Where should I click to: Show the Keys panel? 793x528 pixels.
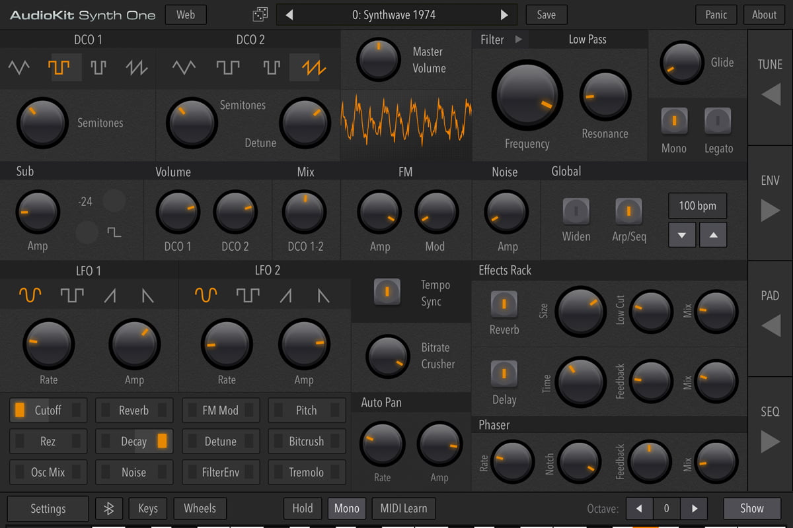(148, 508)
